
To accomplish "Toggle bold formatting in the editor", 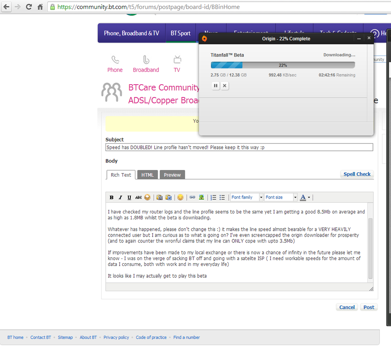I will [112, 197].
